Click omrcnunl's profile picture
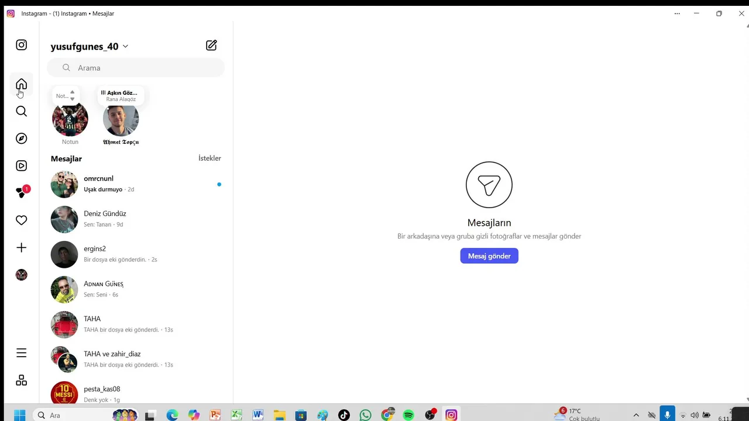Screen dimensions: 749x421 tap(64, 184)
